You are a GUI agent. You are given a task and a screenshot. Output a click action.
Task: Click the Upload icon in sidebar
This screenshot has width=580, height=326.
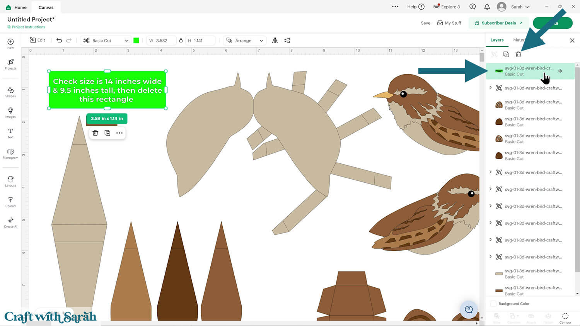10,202
